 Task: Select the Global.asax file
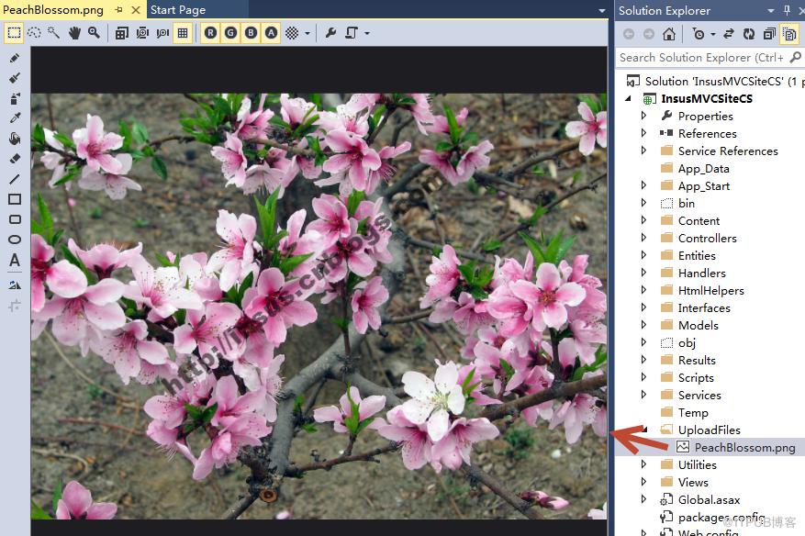tap(709, 499)
